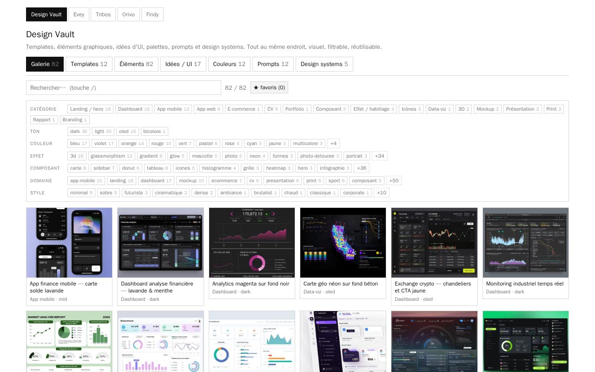Open the Éléments tab

coord(136,64)
